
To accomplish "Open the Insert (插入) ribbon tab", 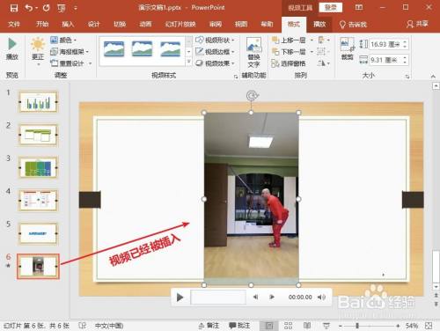I will [x=68, y=24].
